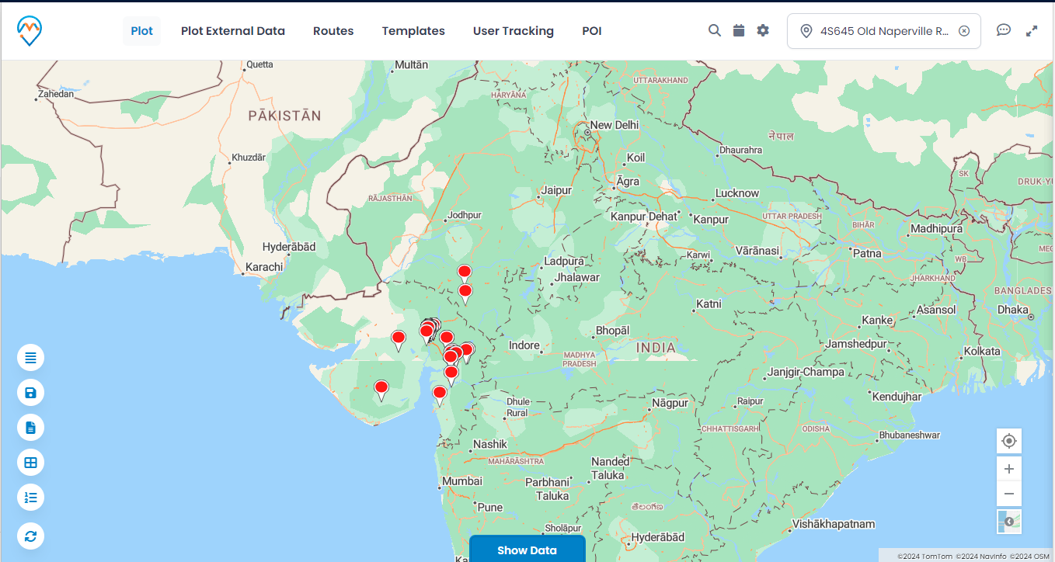Click the Bhopal city label
This screenshot has width=1055, height=562.
612,331
